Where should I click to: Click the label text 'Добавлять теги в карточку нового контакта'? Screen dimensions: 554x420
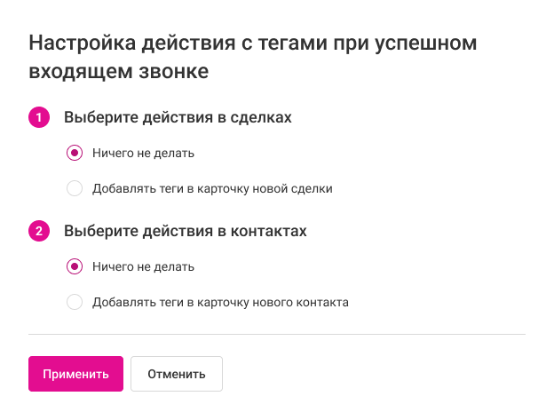pos(220,302)
